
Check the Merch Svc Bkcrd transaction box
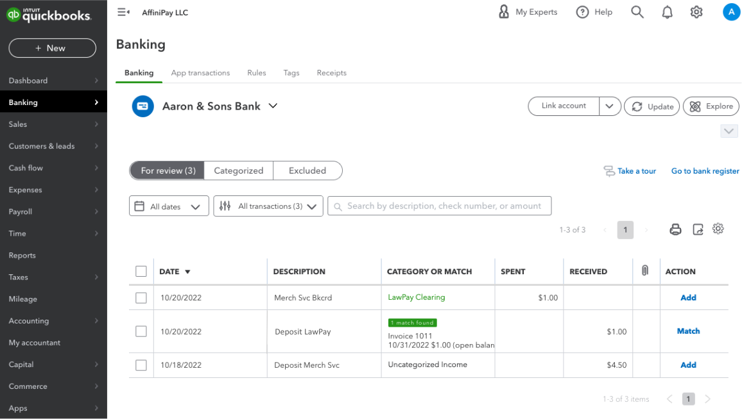pos(141,298)
